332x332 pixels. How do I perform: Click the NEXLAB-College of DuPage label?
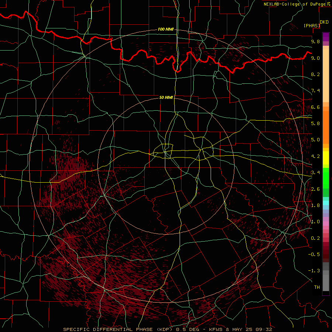click(295, 4)
